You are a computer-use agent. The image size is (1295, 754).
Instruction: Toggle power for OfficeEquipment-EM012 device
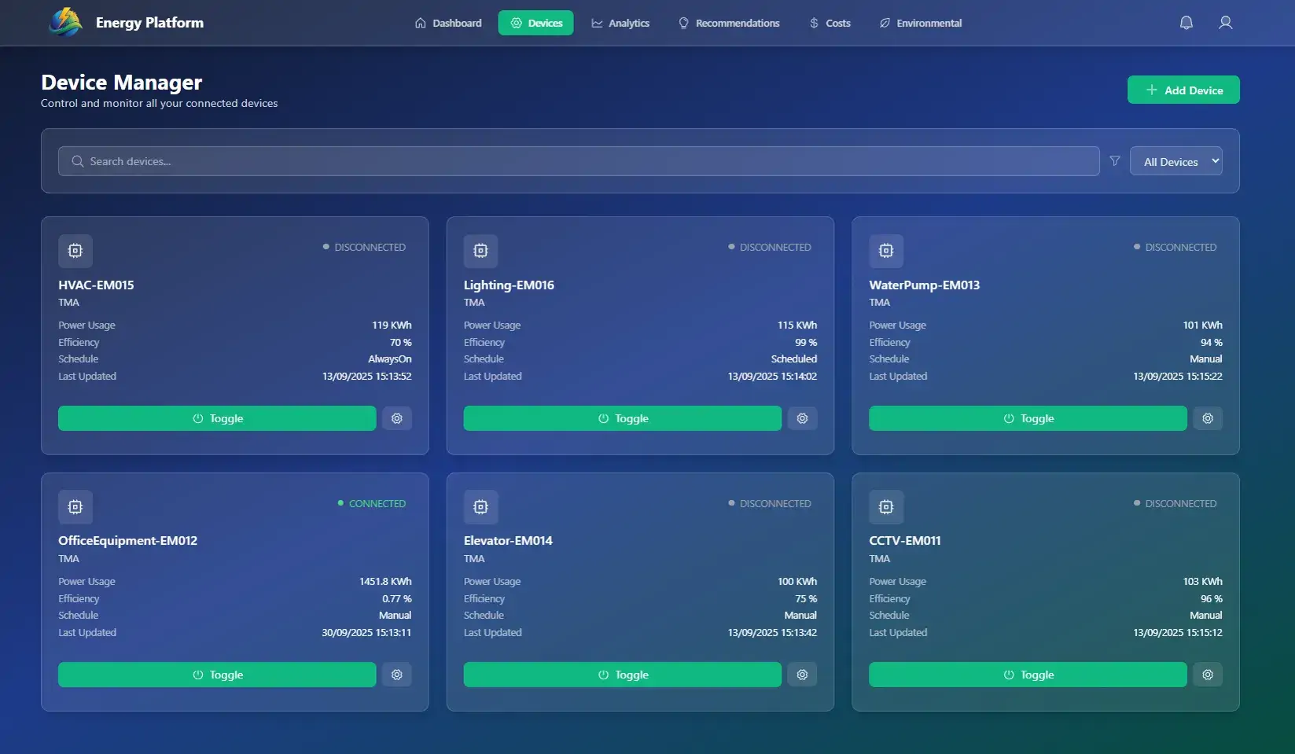(x=217, y=675)
